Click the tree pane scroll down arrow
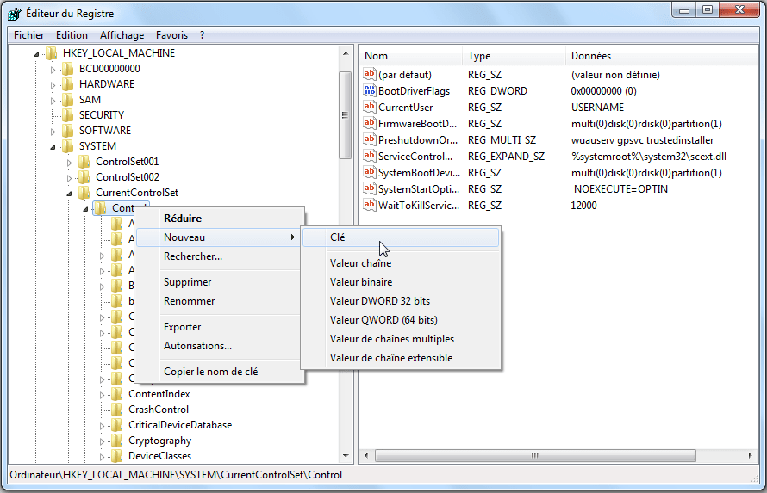Screen dimensions: 767x493 click(x=346, y=455)
